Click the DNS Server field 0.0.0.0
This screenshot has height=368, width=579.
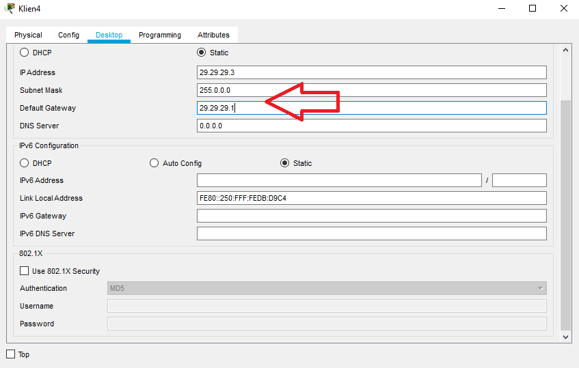371,126
